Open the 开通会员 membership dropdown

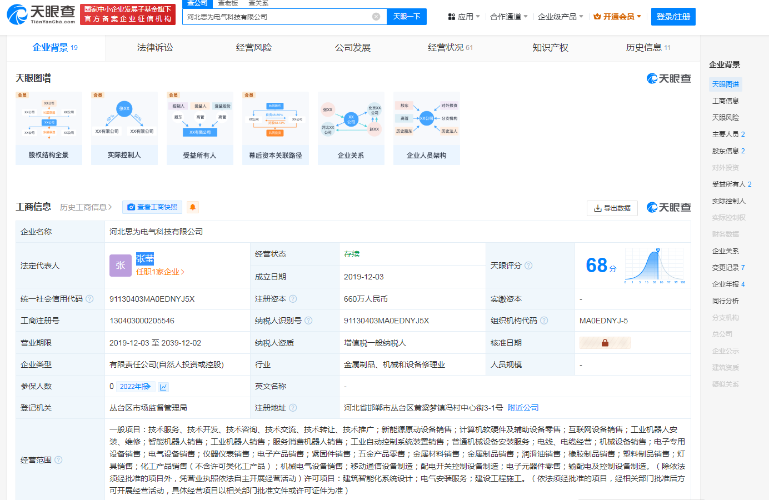point(617,17)
